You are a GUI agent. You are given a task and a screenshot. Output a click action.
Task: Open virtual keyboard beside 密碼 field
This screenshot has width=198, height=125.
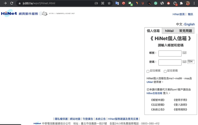[x=184, y=62]
